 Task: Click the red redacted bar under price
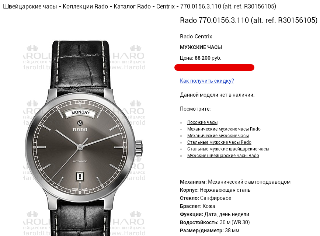coord(214,67)
